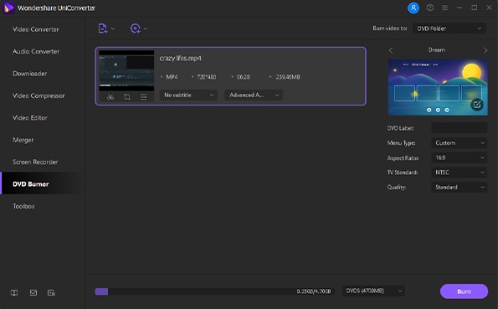Open the Burn video to DVD Folder dropdown

(449, 28)
